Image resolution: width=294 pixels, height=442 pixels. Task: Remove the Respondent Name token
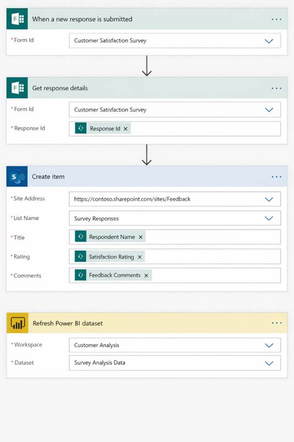(x=140, y=237)
